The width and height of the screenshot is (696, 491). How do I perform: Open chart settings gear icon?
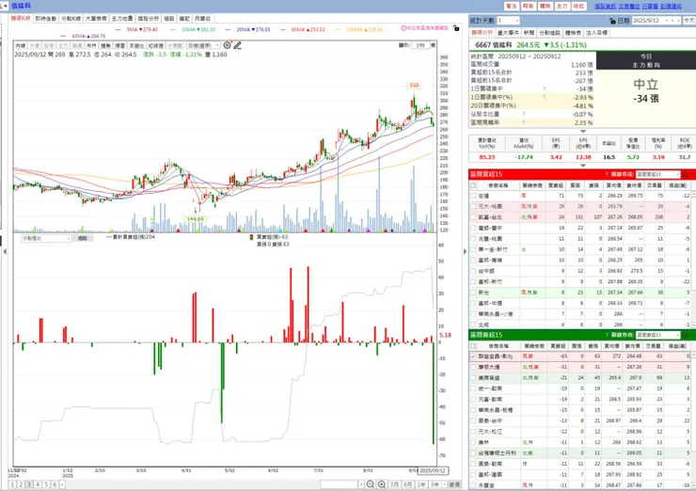(227, 45)
